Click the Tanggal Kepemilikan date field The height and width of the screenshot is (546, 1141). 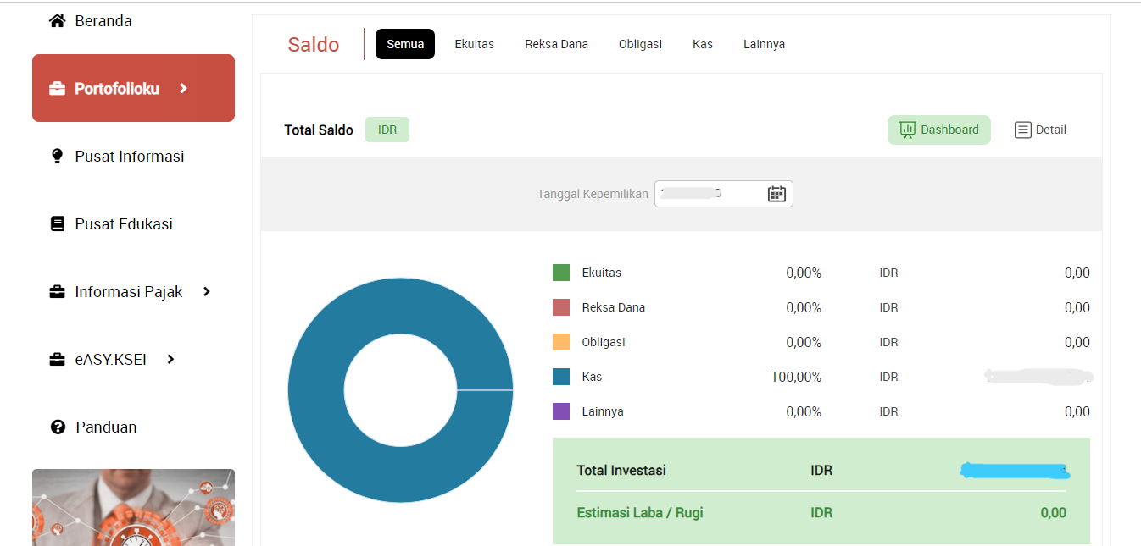click(710, 194)
